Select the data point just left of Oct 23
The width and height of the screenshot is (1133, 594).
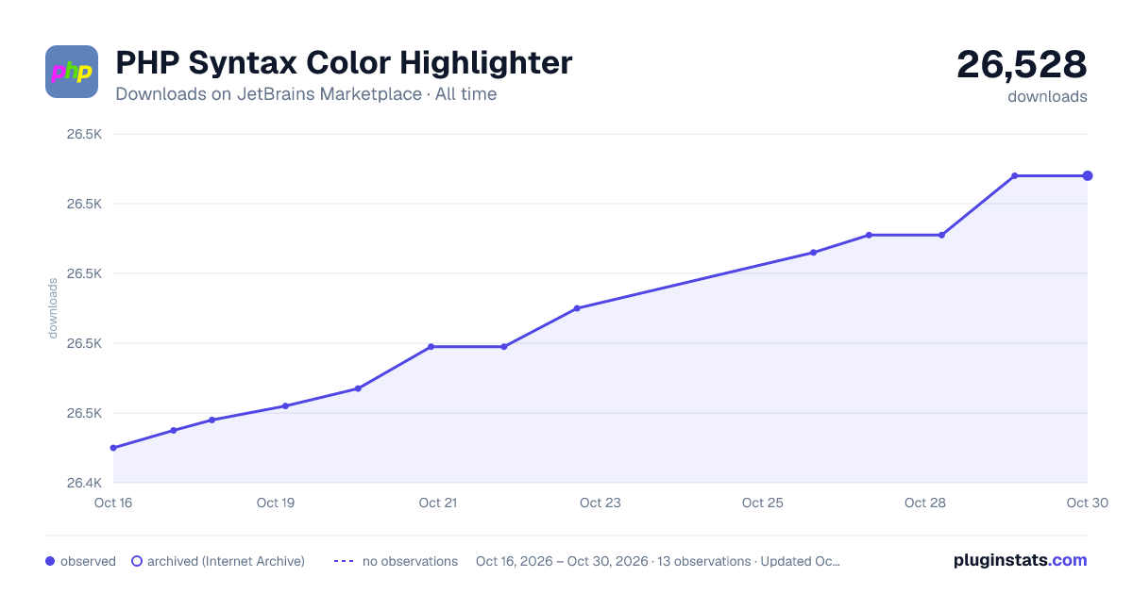[576, 308]
